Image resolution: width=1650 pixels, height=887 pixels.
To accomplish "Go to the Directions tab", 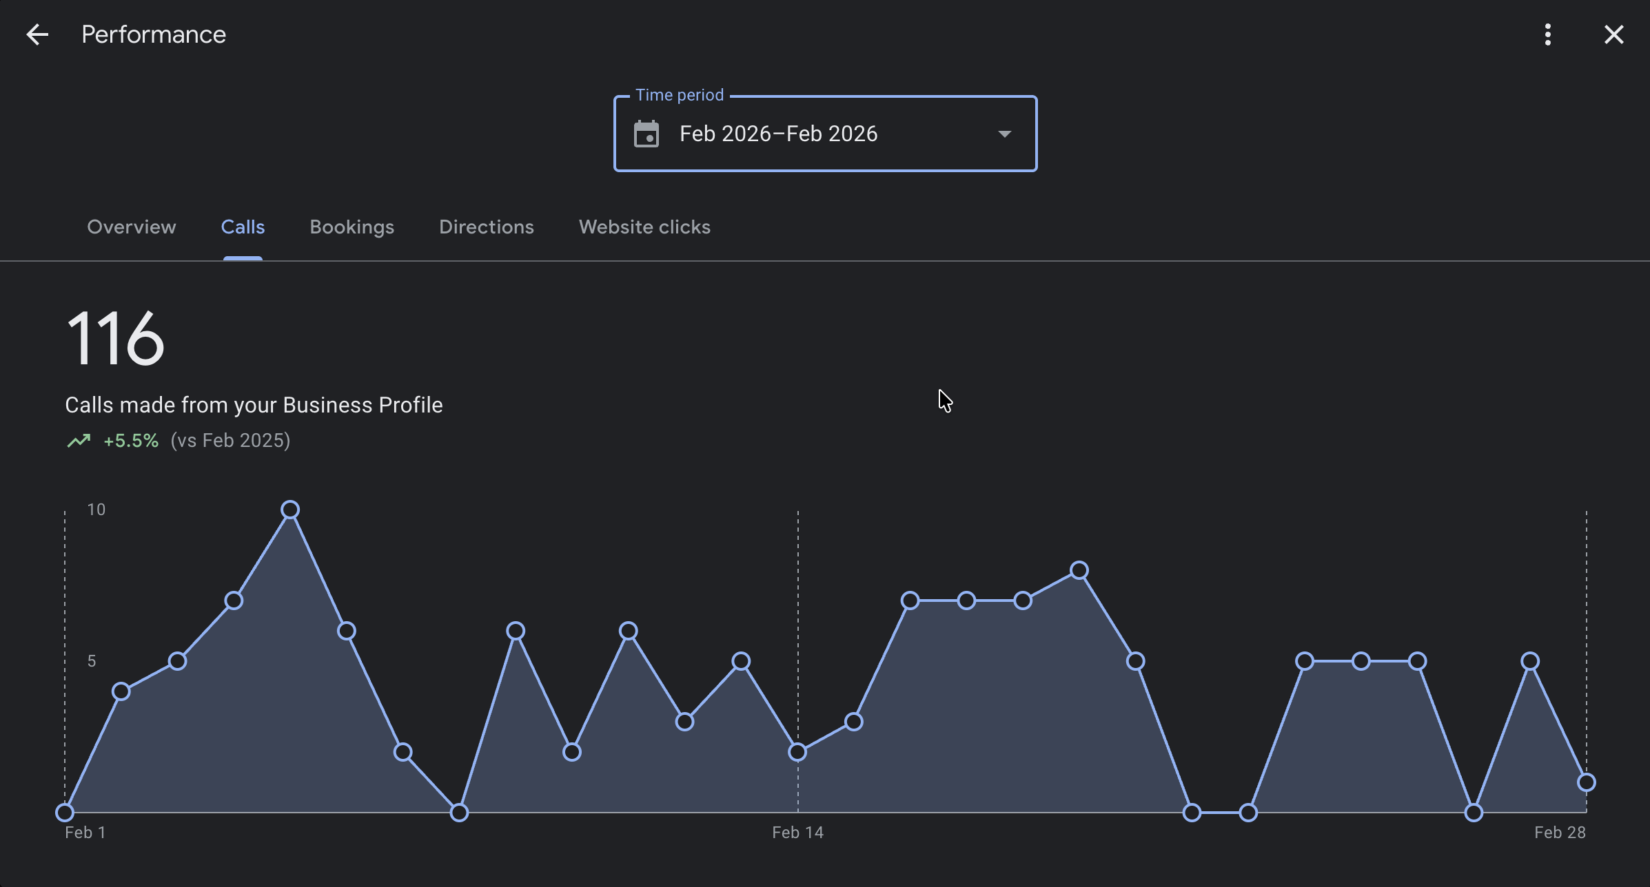I will click(487, 227).
